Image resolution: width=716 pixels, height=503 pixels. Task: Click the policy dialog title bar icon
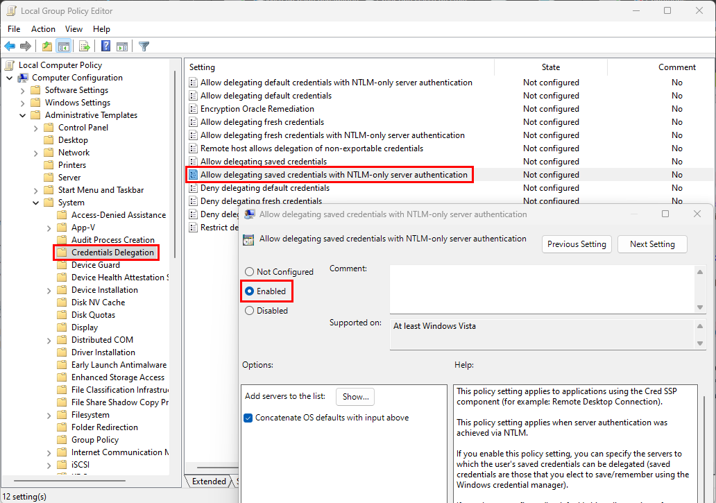coord(250,214)
